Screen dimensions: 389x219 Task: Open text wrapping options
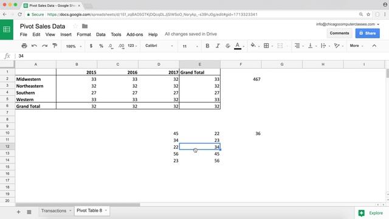(323, 46)
